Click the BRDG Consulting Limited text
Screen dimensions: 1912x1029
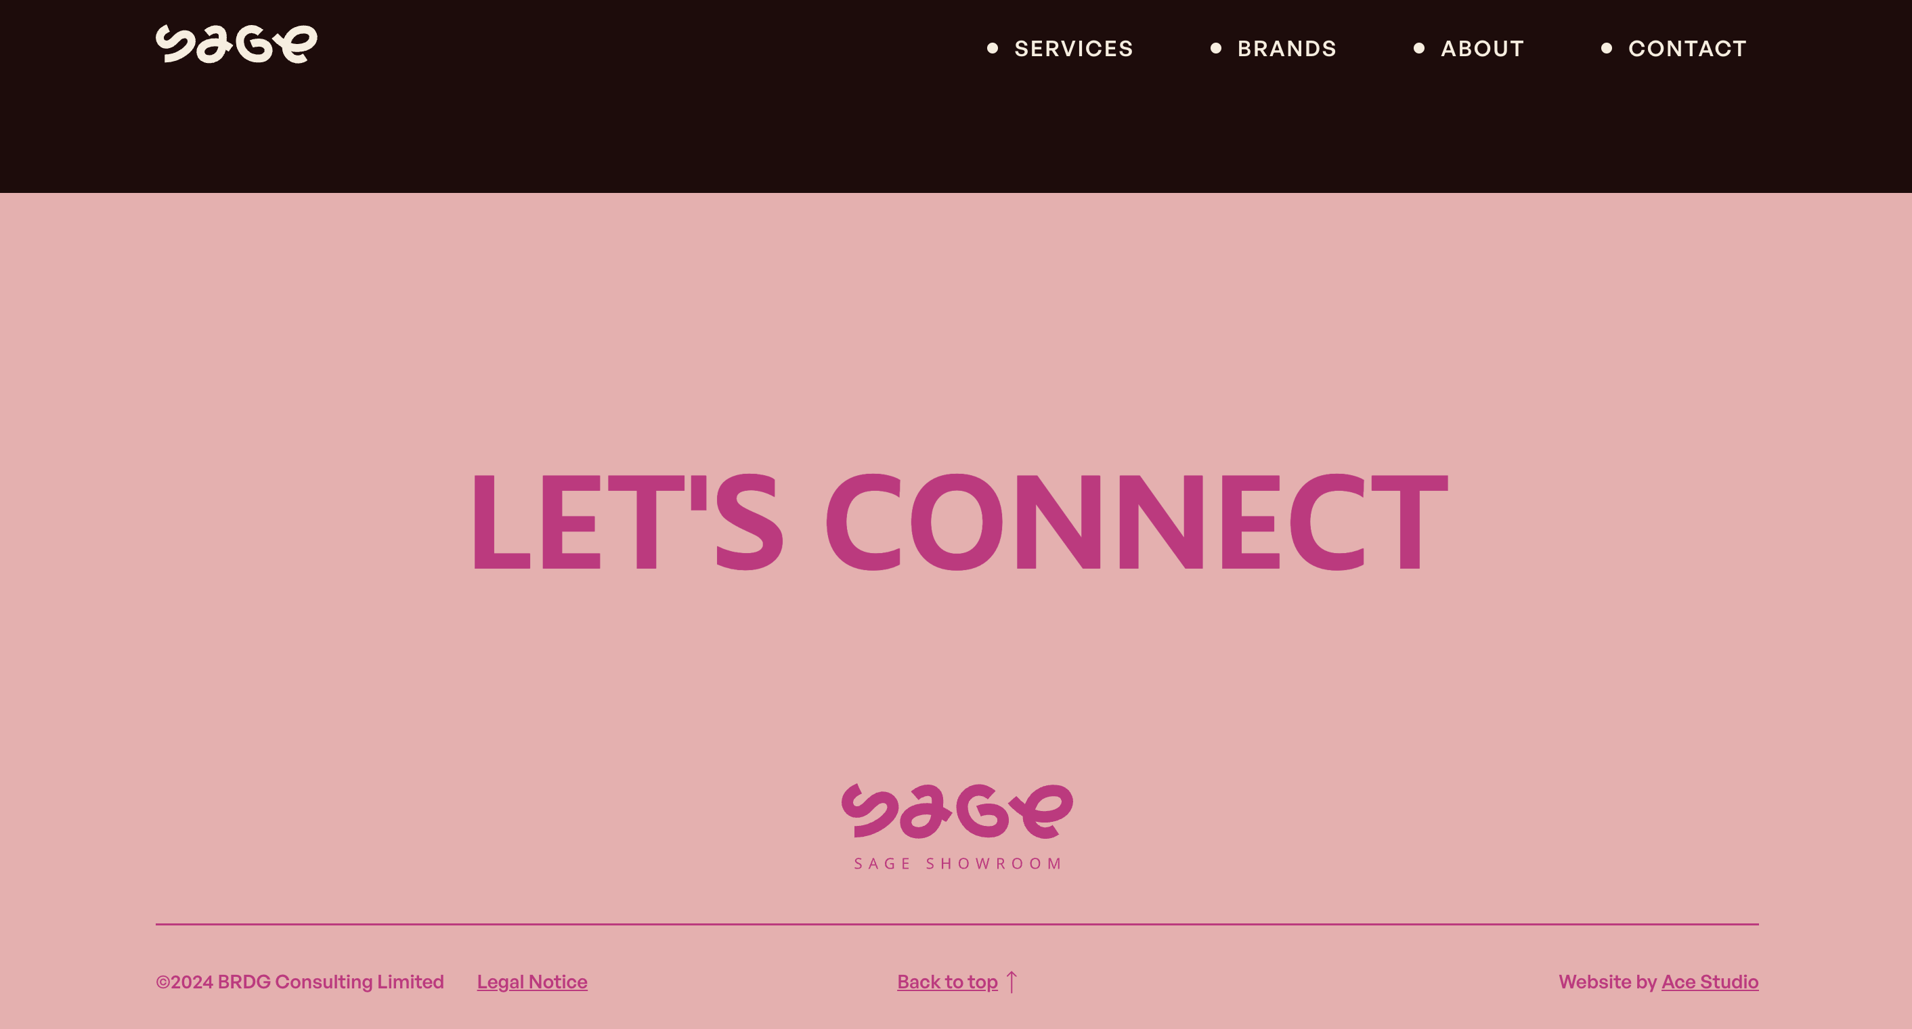[x=330, y=982]
